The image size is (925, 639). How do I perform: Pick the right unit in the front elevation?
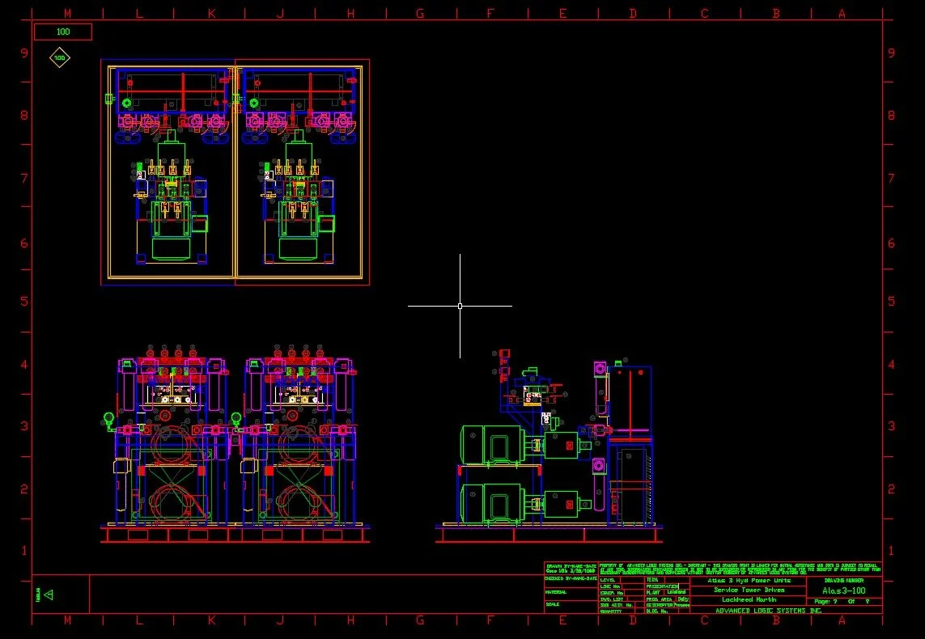point(299,436)
